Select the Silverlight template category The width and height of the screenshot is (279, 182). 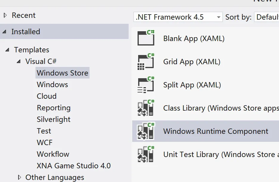53,119
